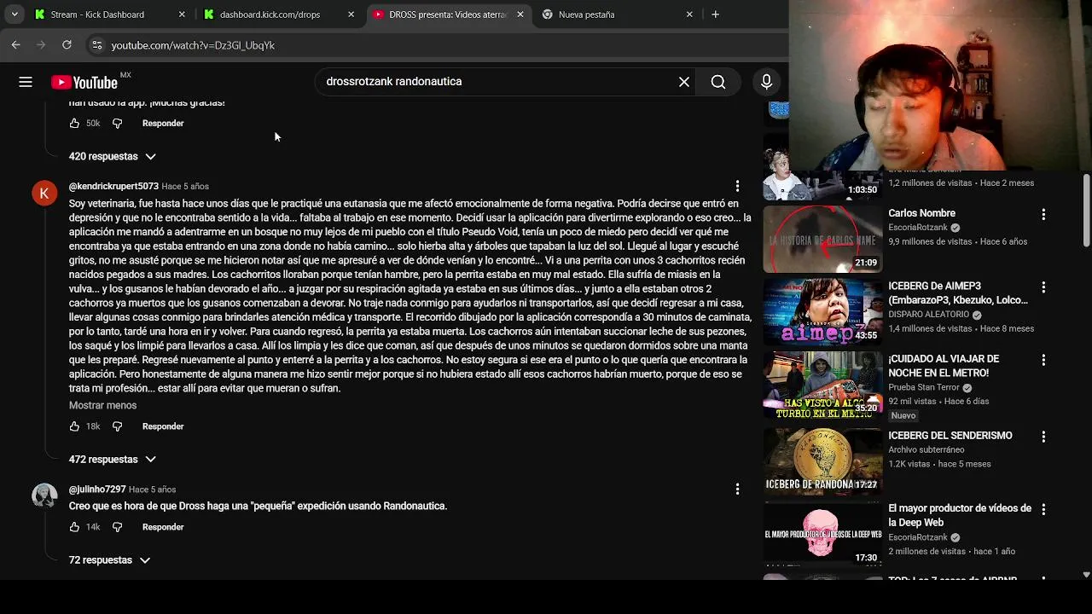Viewport: 1092px width, 614px height.
Task: Open options for Carlos Nombre video
Action: click(1043, 214)
